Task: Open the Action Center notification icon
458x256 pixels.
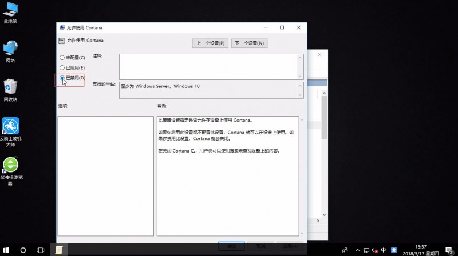Action: (x=449, y=250)
